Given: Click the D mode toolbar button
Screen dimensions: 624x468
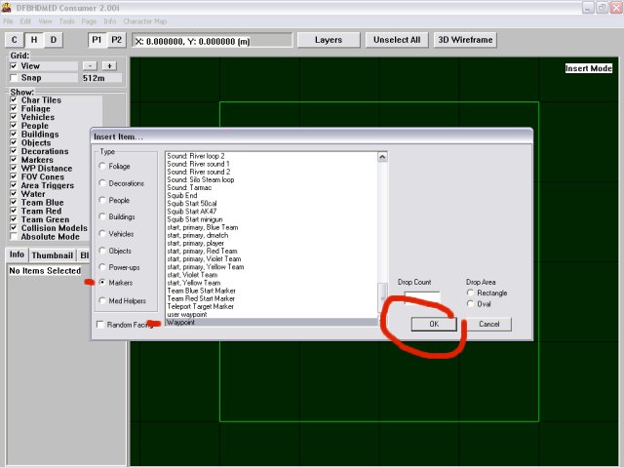Looking at the screenshot, I should tap(54, 40).
